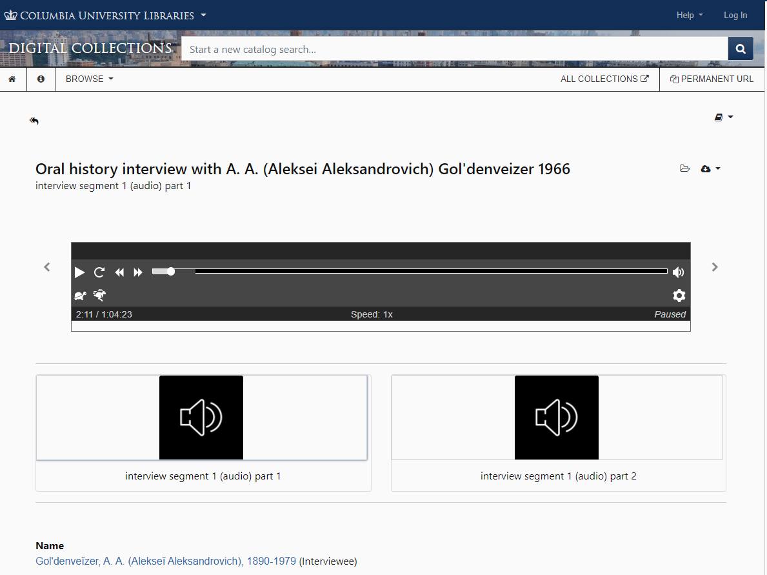Screen dimensions: 767x575
Task: Play the interview audio
Action: click(80, 272)
